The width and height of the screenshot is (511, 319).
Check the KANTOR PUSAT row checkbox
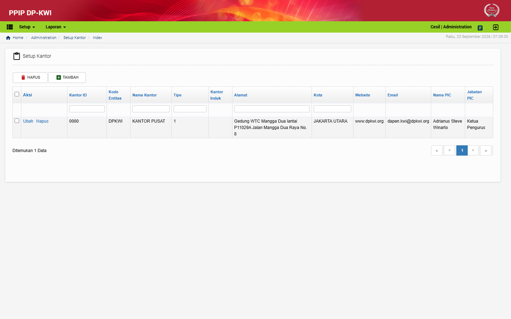click(x=17, y=121)
